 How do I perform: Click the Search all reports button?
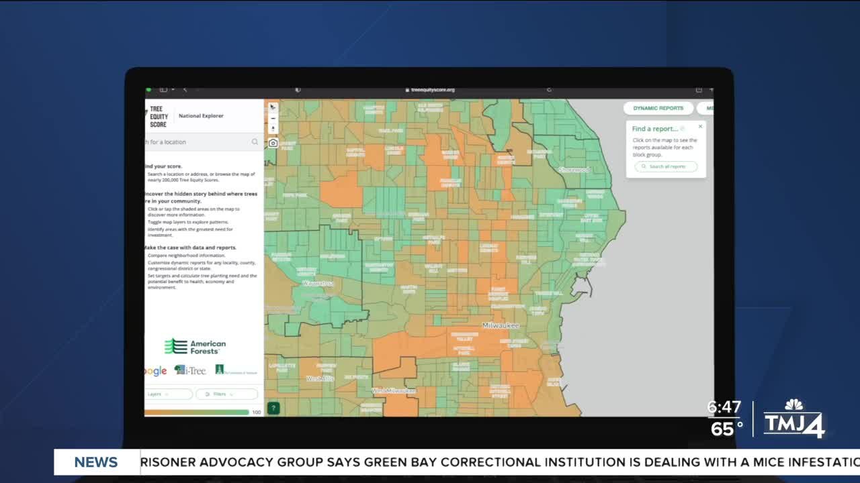coord(666,166)
